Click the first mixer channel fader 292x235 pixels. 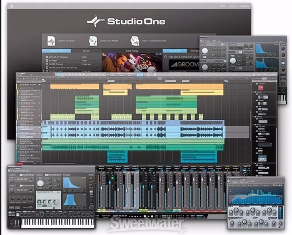(101, 188)
